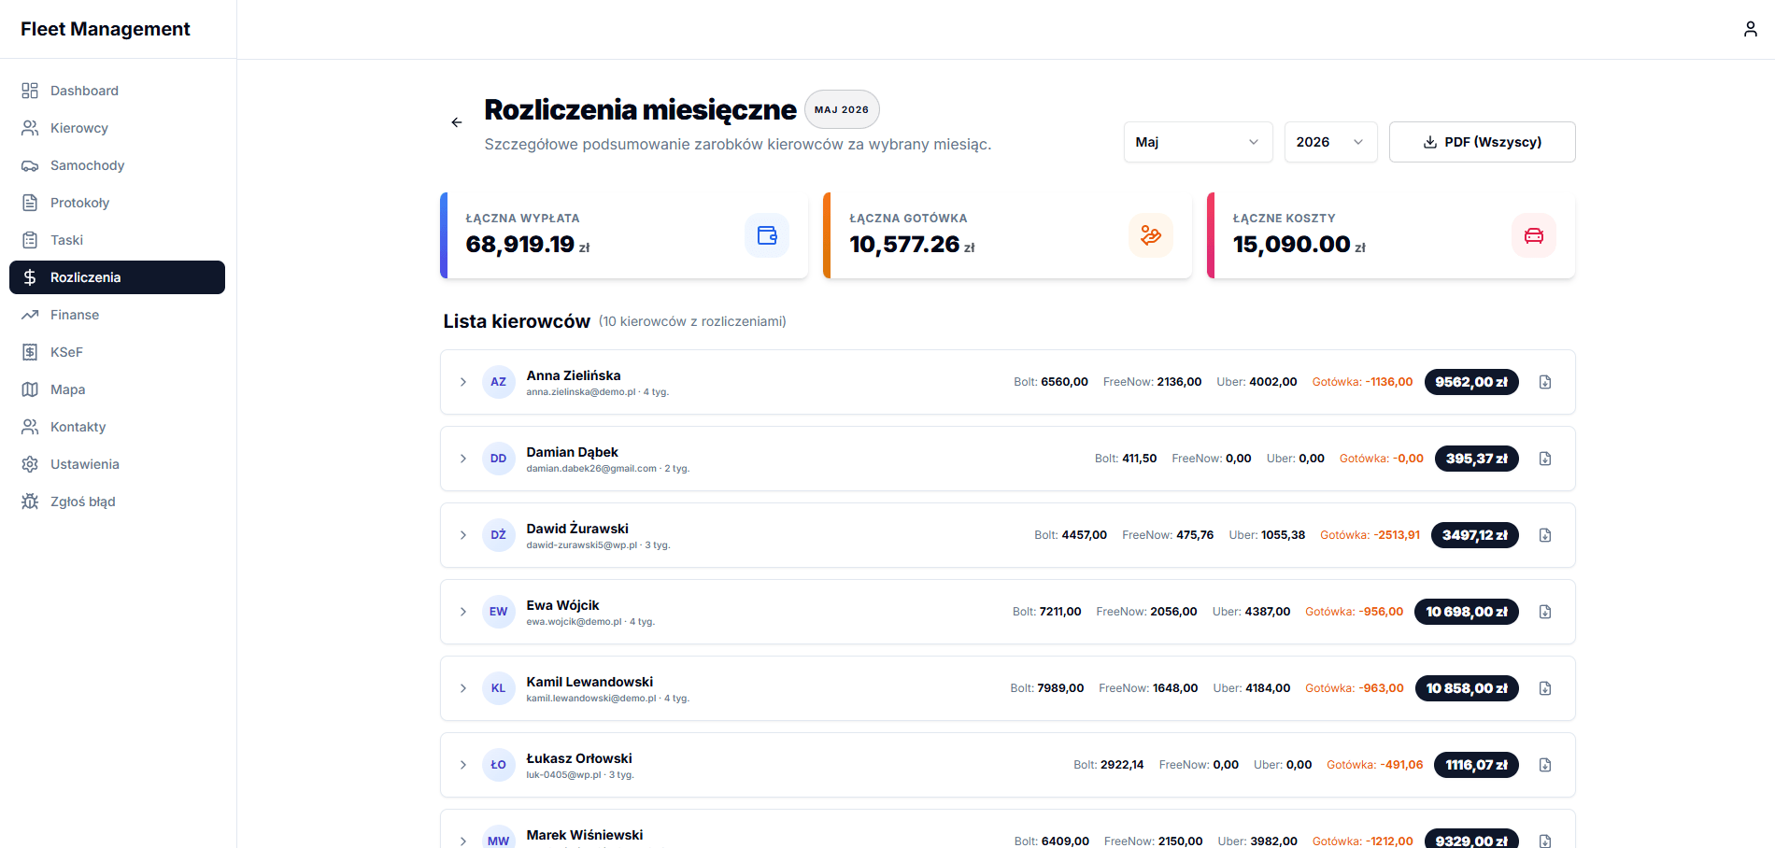Click the car icon on Łączne koszty card

click(x=1534, y=235)
